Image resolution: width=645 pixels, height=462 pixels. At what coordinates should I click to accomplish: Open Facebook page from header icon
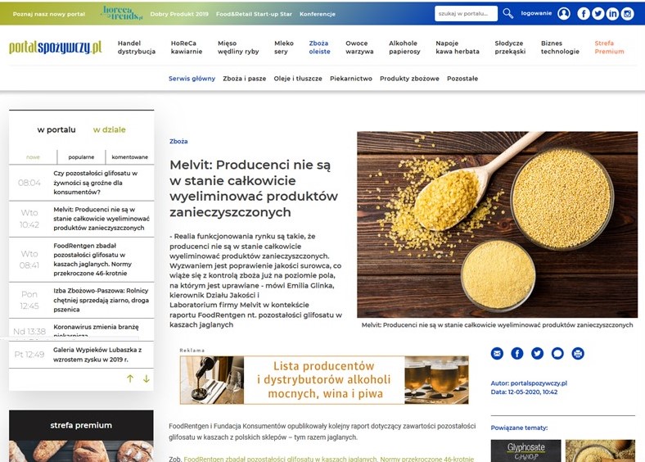(x=584, y=14)
